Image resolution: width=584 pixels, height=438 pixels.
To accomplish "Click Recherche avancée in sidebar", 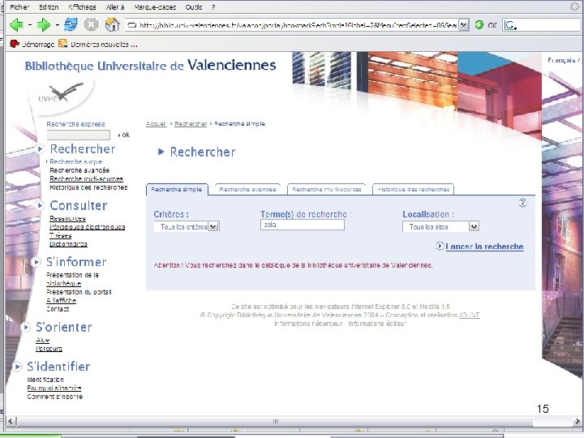I will (x=79, y=170).
